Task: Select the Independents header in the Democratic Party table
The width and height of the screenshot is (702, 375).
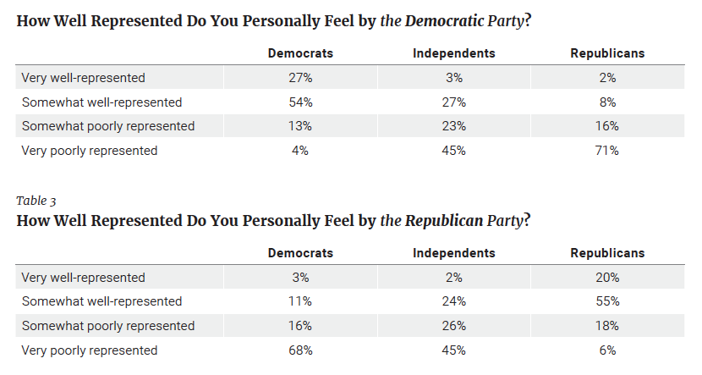Action: pos(454,53)
